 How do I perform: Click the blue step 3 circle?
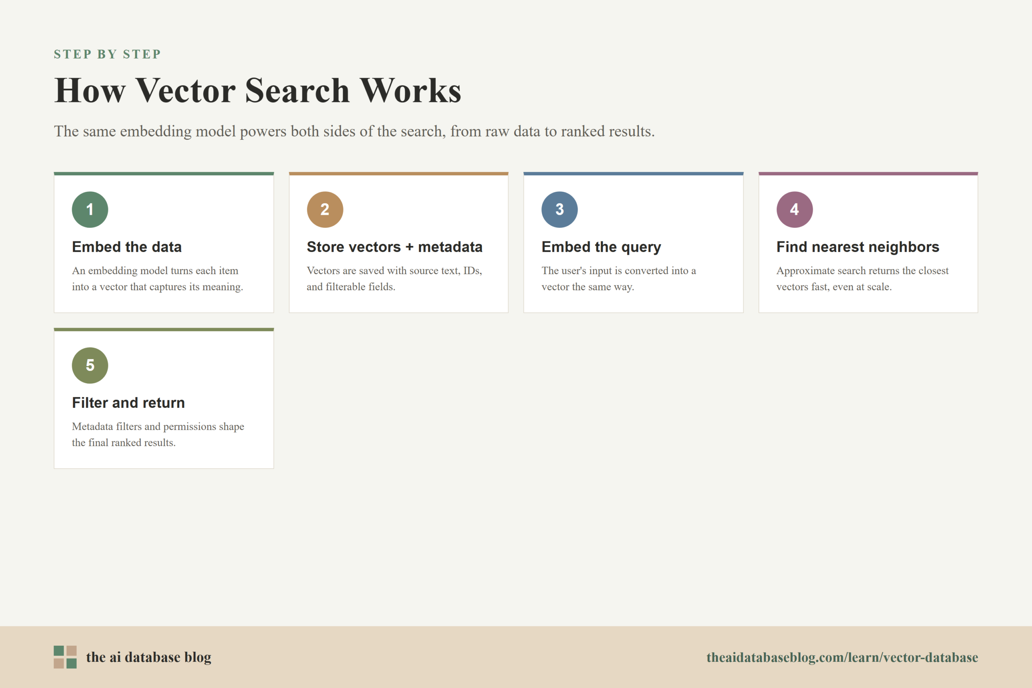560,209
